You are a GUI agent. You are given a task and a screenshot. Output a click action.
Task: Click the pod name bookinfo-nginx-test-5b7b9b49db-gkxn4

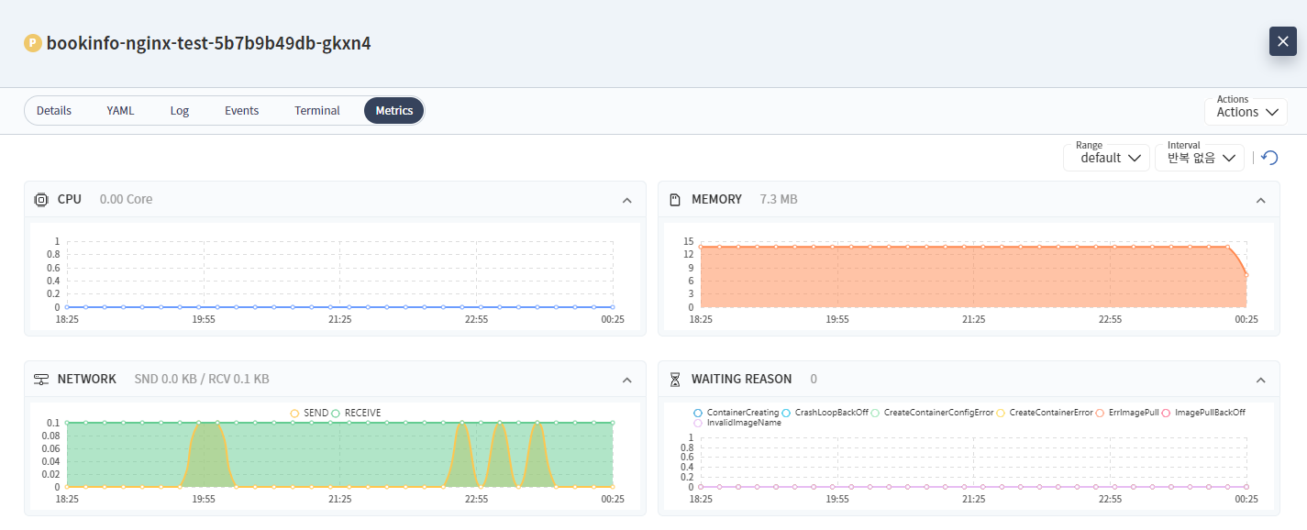point(209,43)
